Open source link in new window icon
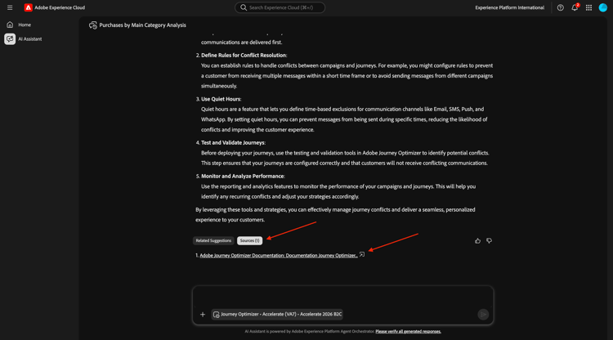 click(x=362, y=255)
